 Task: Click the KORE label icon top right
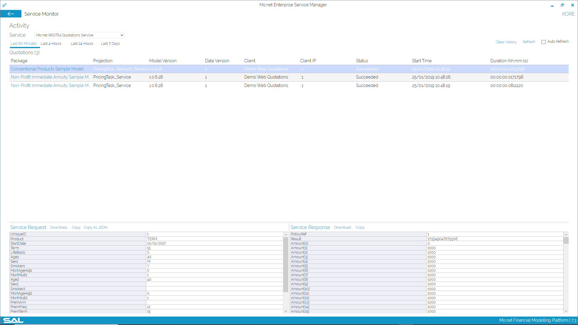[568, 14]
